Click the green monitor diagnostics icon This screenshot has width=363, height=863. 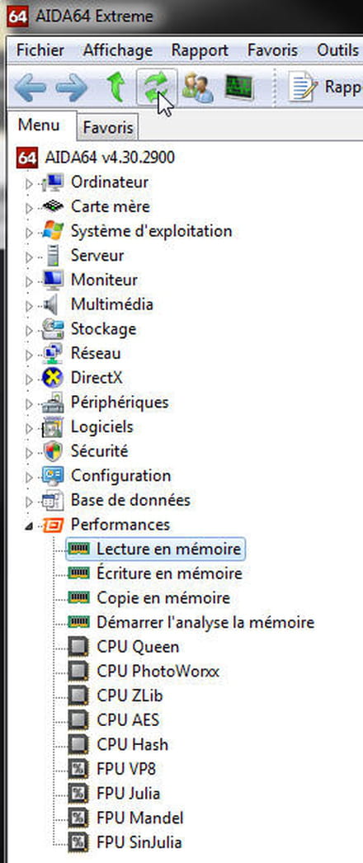[239, 87]
